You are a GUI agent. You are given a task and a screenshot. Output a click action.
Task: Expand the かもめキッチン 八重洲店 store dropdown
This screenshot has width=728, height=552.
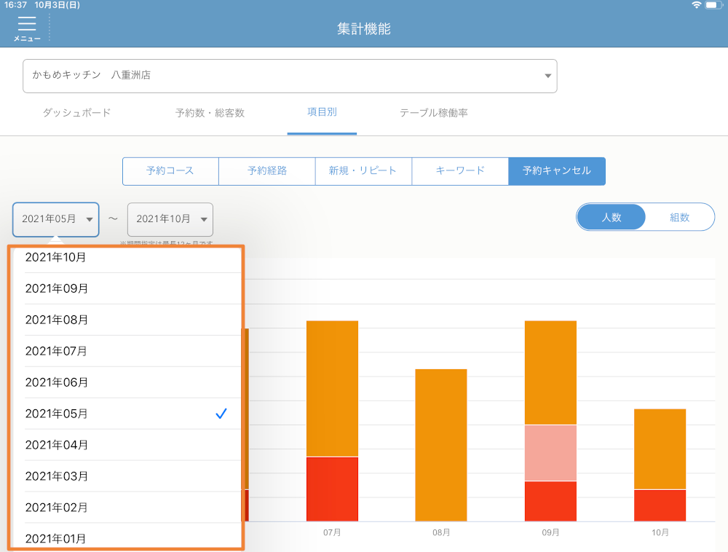(290, 76)
